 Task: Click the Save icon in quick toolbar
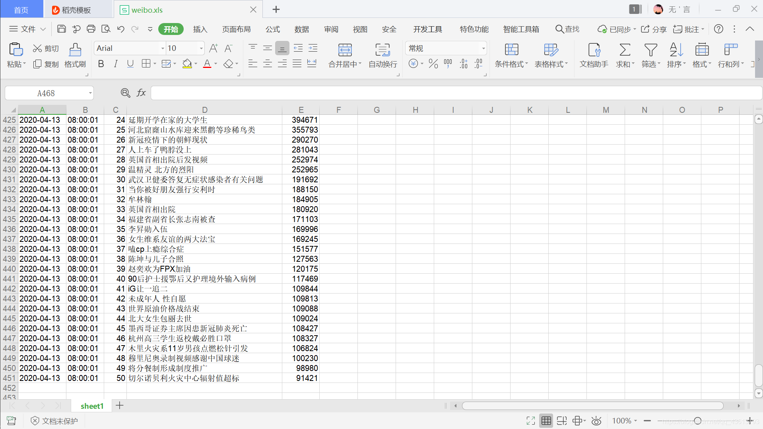coord(62,29)
